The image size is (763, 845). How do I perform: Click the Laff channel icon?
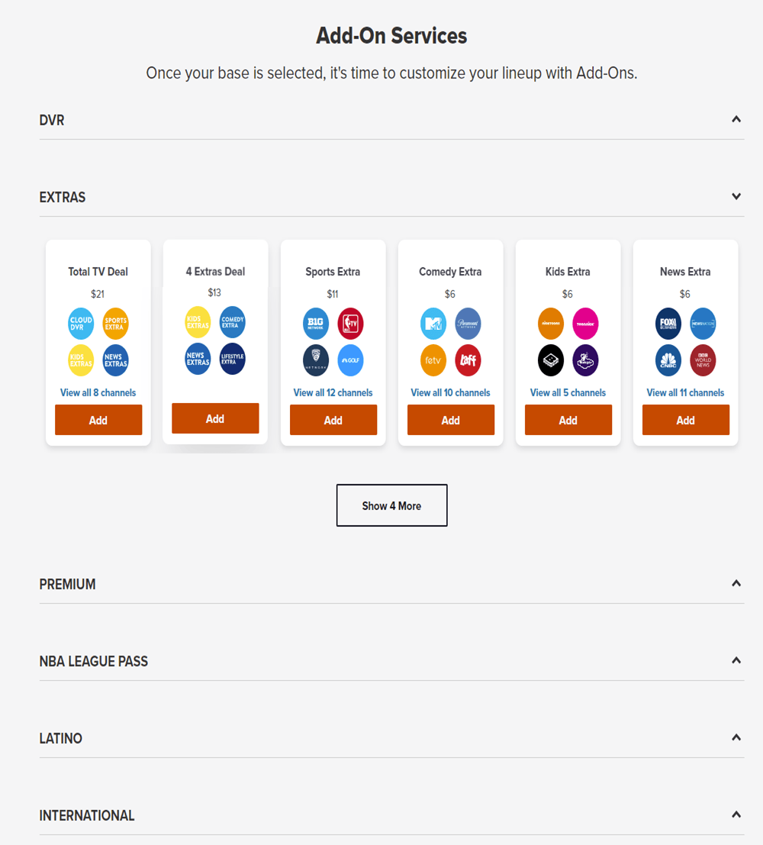tap(468, 361)
